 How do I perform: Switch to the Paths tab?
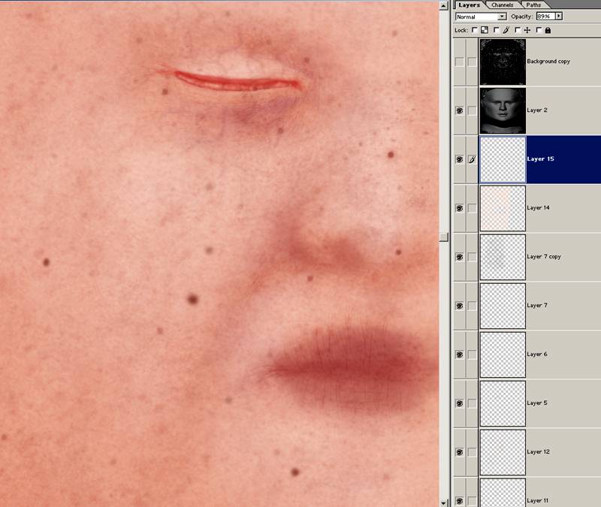533,5
